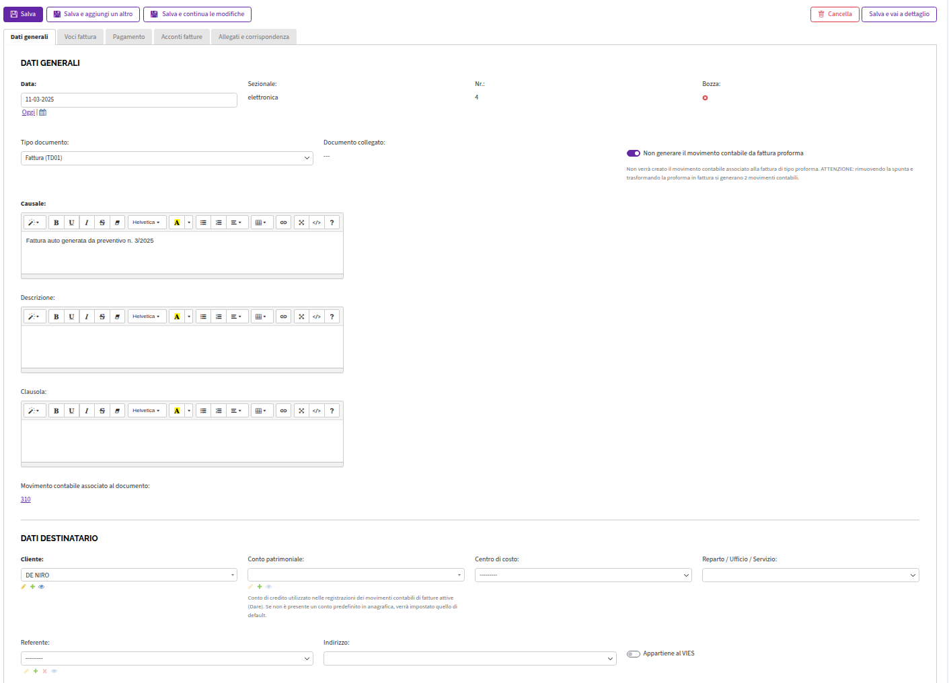Click the code view icon in Causale editor
Screen dimensions: 949x683
pyautogui.click(x=317, y=223)
